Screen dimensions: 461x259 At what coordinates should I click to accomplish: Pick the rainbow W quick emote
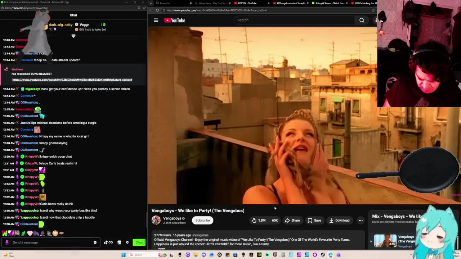5,233
